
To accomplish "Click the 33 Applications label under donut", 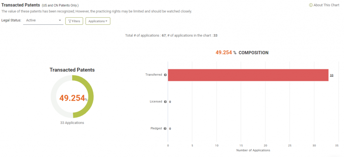I will click(72, 123).
